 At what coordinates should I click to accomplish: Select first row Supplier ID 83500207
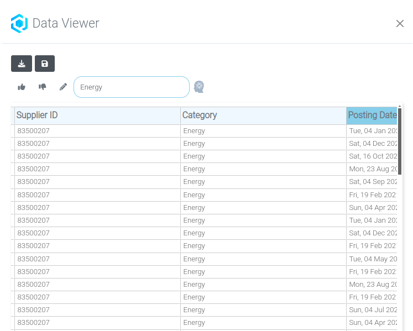coord(34,131)
